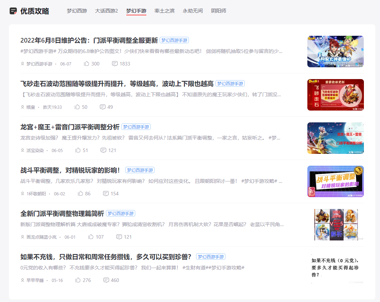This screenshot has height=302, width=380.
Task: Open comments icon on 飞砂走石 post
Action: click(102, 107)
